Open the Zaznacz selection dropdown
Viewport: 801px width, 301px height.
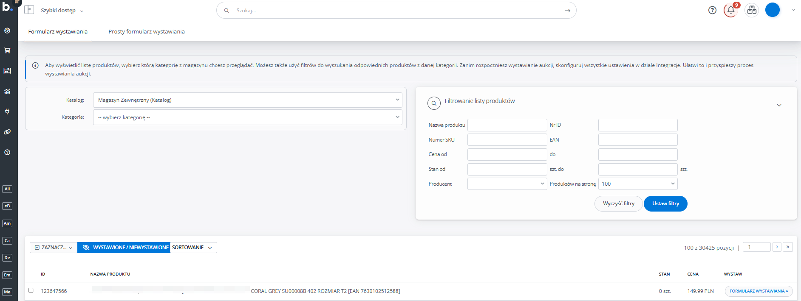[x=54, y=248]
